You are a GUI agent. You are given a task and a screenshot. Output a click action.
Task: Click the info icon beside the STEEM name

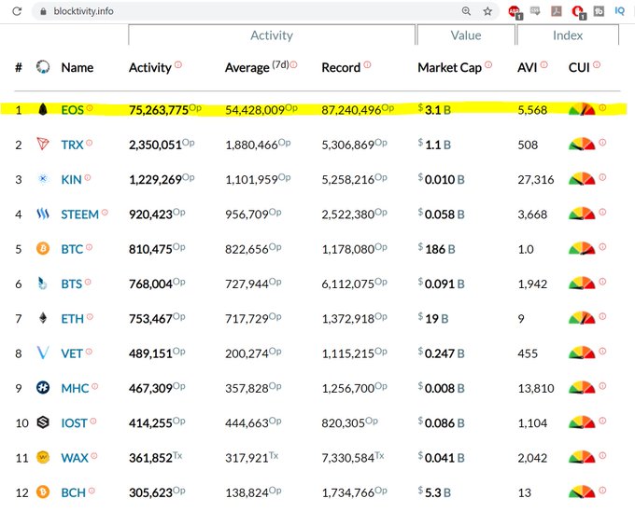(105, 212)
